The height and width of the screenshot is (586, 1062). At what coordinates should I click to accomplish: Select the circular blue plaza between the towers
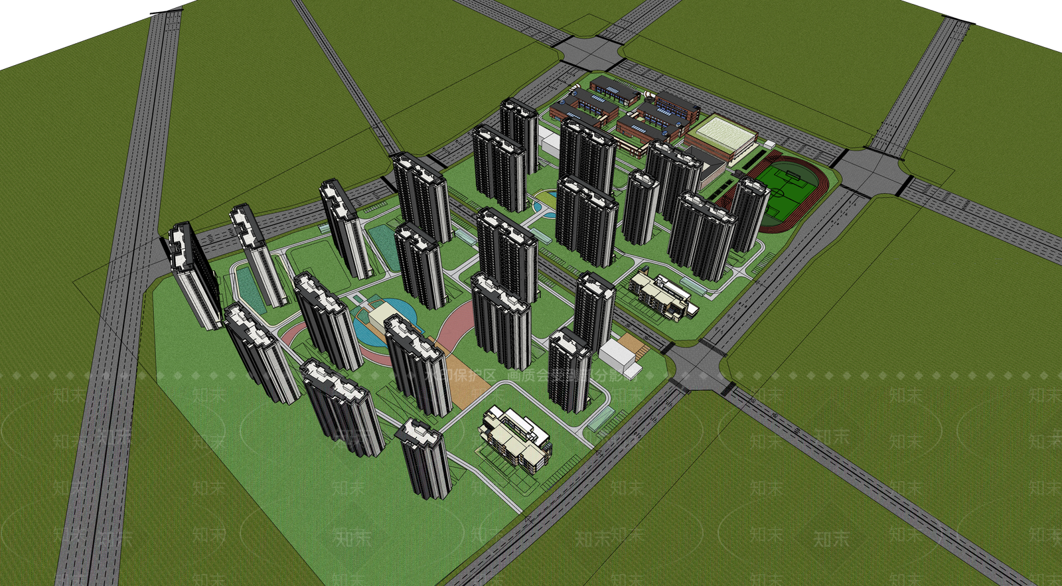click(x=386, y=323)
